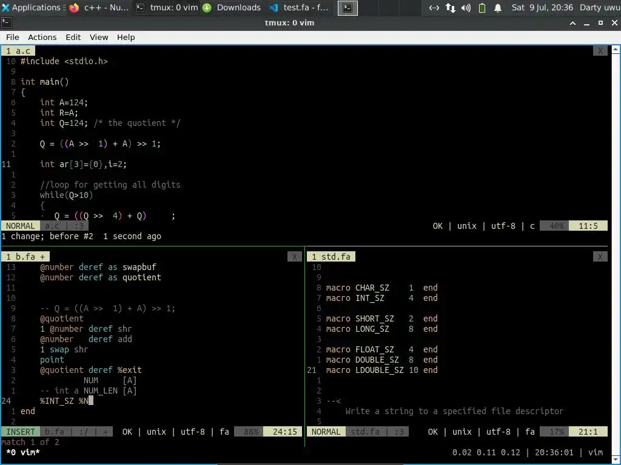Click the '%INT_SZ %N' line
This screenshot has width=621, height=465.
click(66, 401)
